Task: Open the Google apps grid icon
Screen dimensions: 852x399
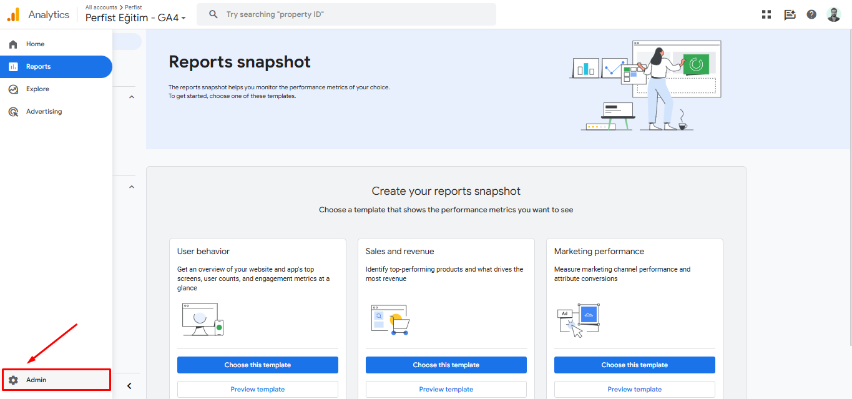Action: tap(766, 14)
